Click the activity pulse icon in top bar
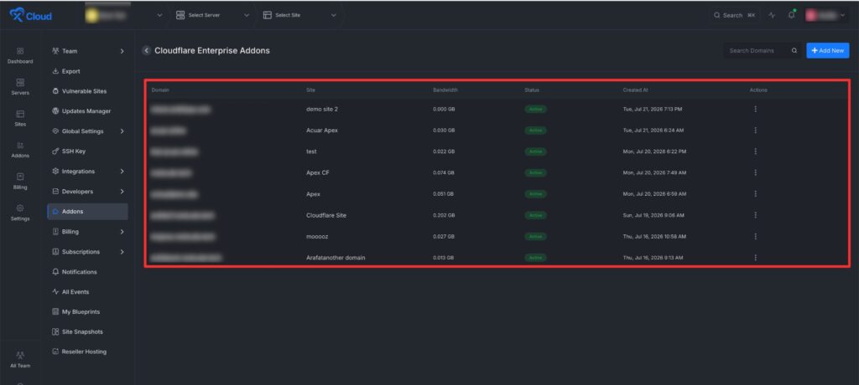Screen dimensions: 859x385 [x=772, y=15]
